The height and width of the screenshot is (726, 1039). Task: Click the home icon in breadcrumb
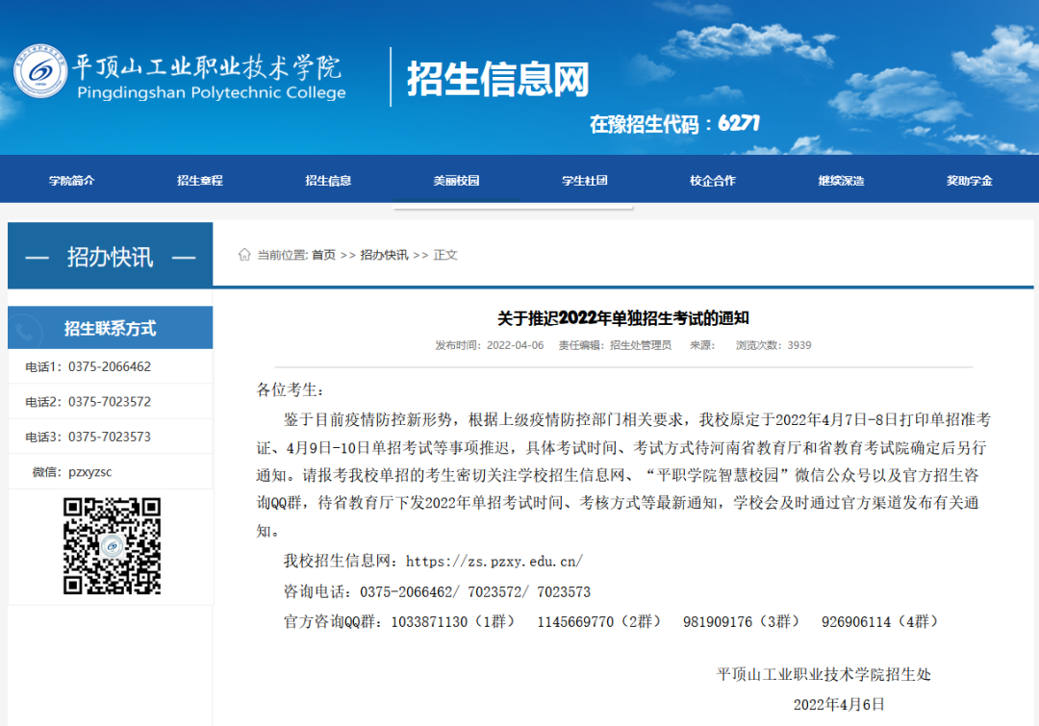244,255
